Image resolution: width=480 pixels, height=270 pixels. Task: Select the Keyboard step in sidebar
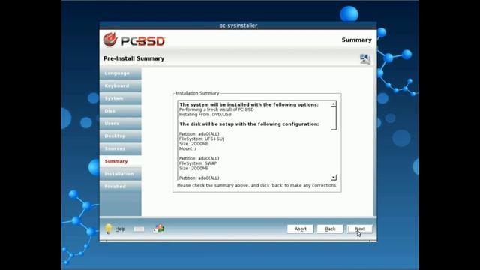tap(120, 86)
